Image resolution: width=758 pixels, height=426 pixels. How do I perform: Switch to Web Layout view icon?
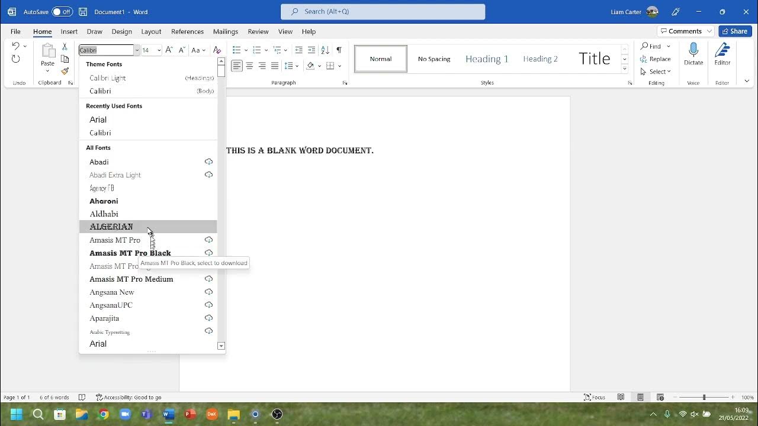(x=660, y=398)
